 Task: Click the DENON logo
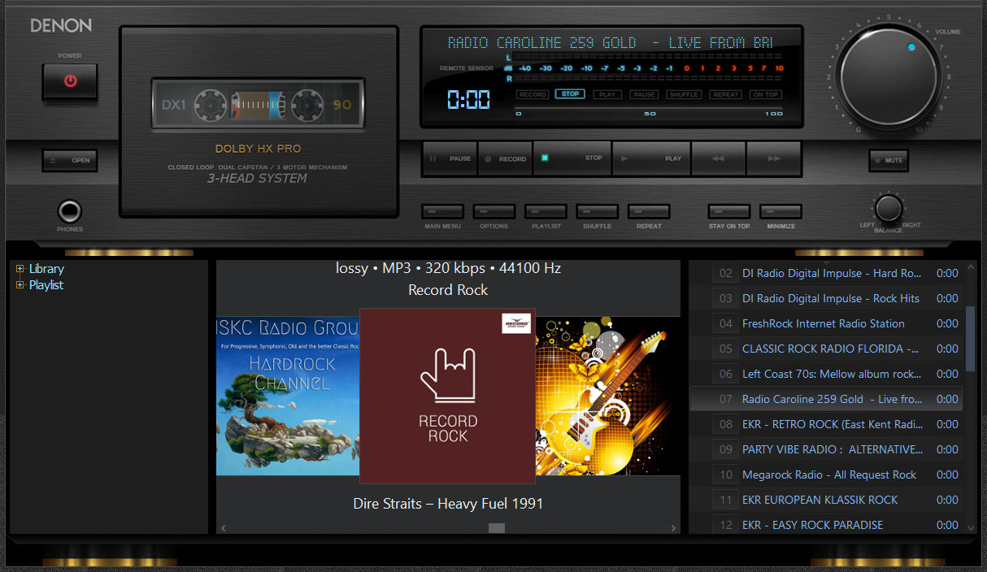61,26
